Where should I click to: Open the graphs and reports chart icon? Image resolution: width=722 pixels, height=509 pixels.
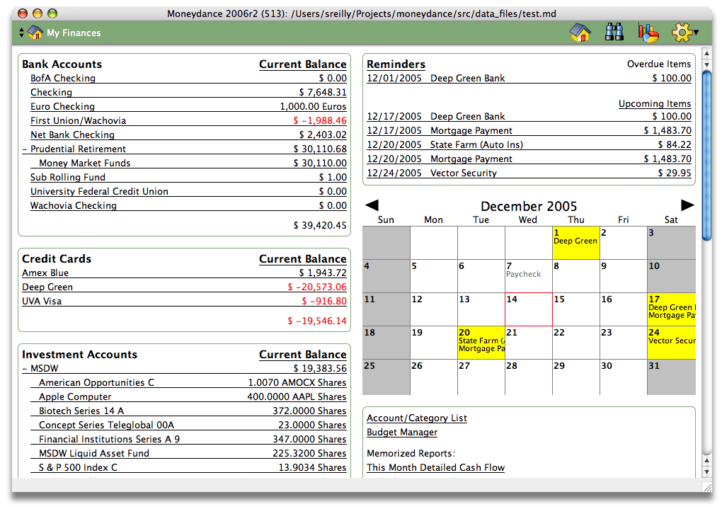coord(648,33)
